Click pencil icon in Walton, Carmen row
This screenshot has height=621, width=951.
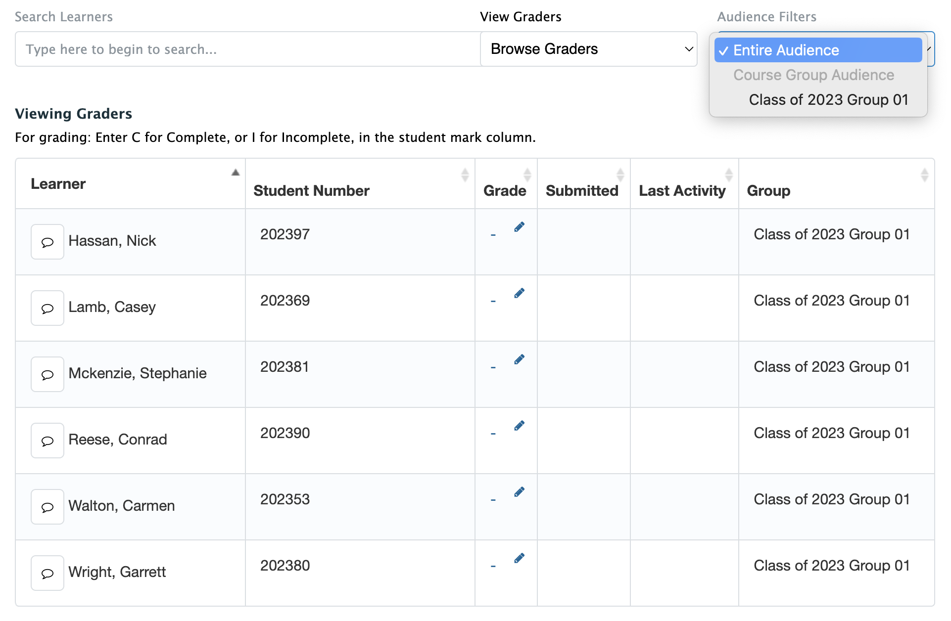click(x=519, y=492)
